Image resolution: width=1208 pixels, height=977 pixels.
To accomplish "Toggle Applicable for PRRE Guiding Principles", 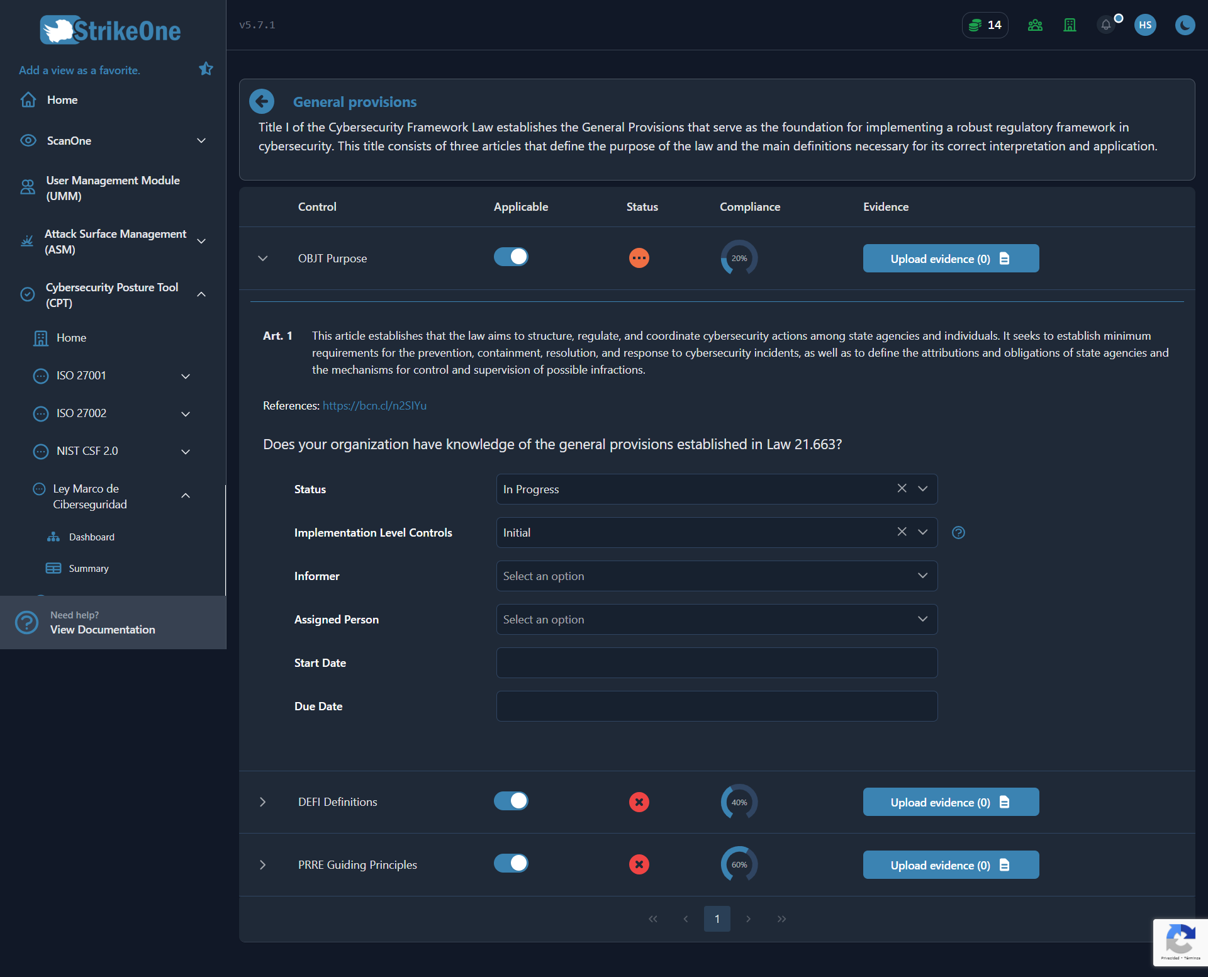I will (511, 863).
